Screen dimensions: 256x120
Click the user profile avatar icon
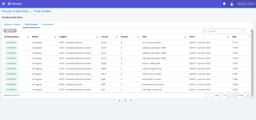point(232,4)
